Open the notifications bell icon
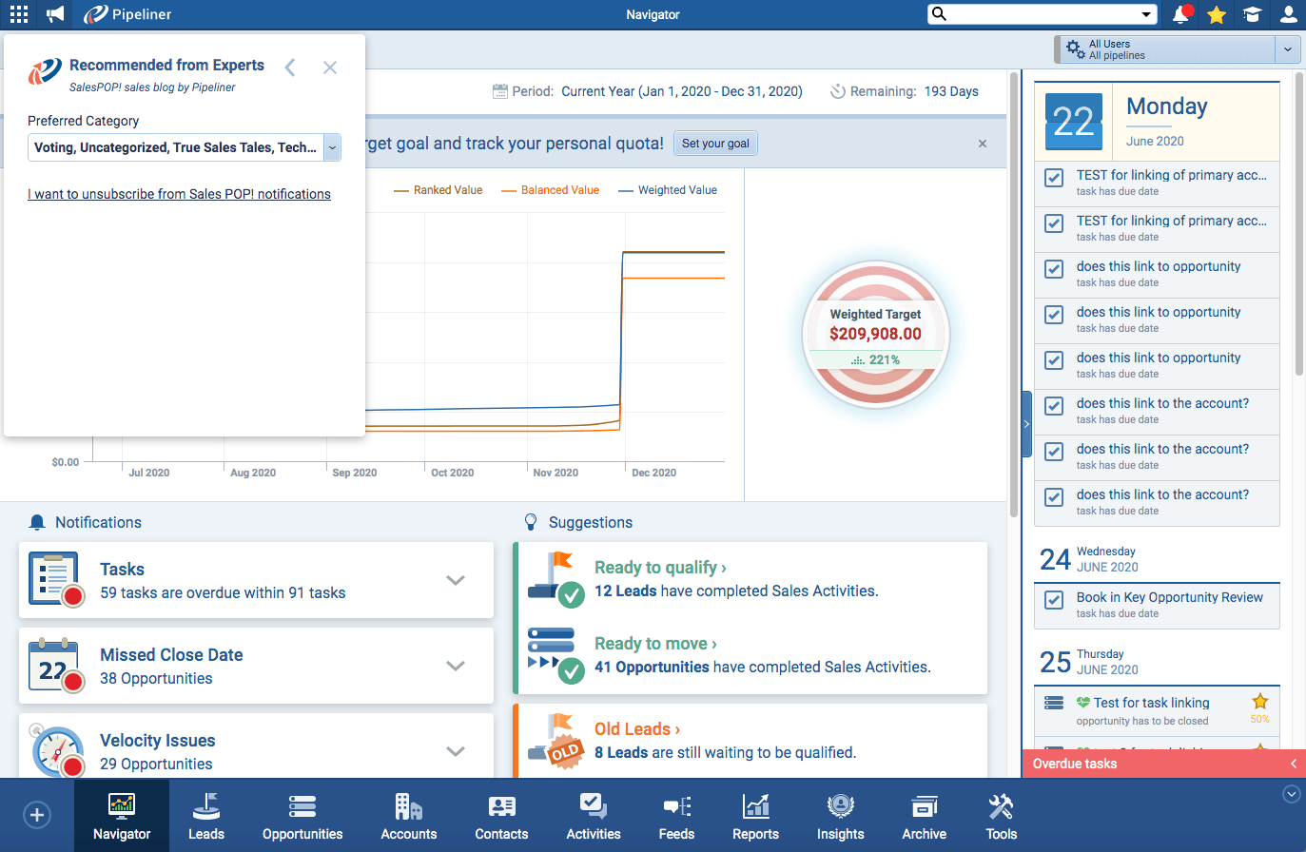The height and width of the screenshot is (852, 1306). click(x=1180, y=14)
